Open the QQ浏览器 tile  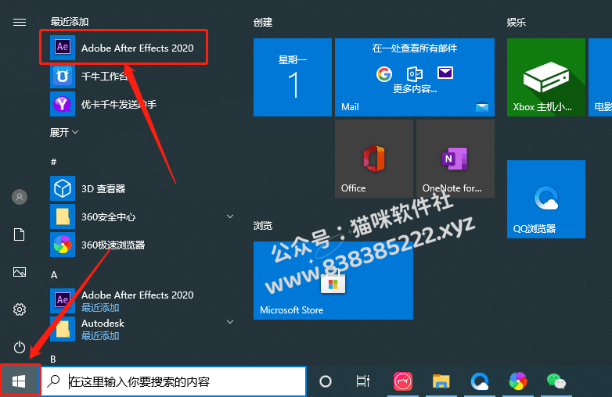point(546,199)
